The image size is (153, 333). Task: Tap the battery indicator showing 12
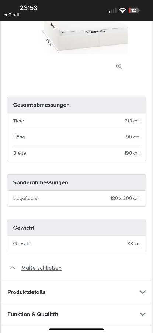pos(134,10)
